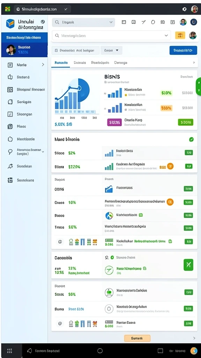Switch to the Dorooge tab
The image size is (201, 358).
(x=120, y=63)
